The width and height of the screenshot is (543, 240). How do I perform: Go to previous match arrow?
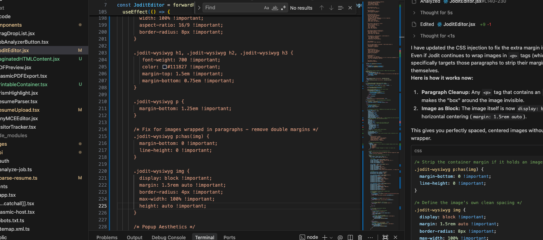point(321,8)
